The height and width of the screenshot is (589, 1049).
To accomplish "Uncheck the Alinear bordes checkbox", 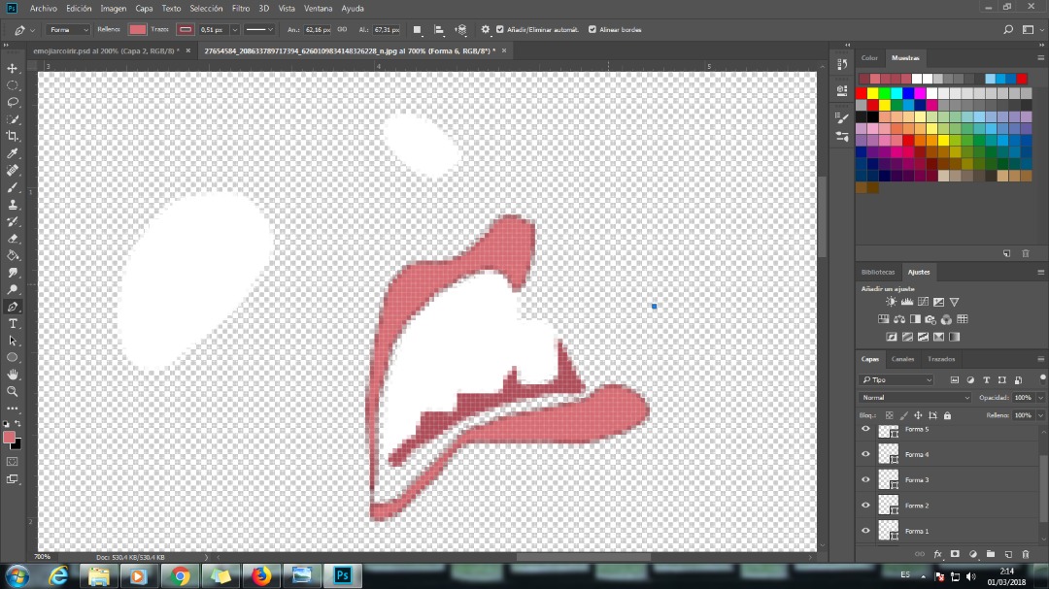I will [x=592, y=30].
